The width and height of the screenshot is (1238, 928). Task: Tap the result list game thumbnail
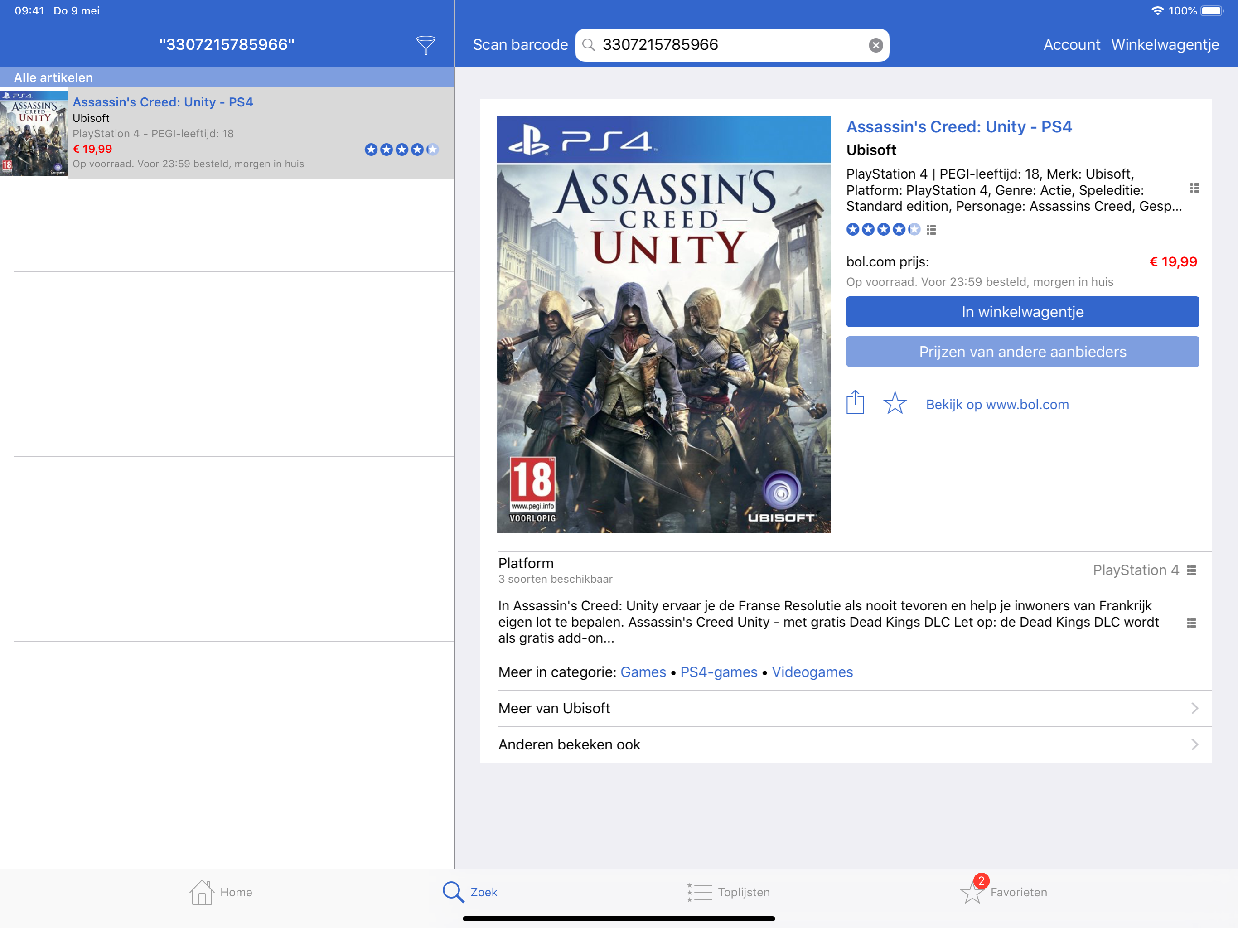(34, 133)
